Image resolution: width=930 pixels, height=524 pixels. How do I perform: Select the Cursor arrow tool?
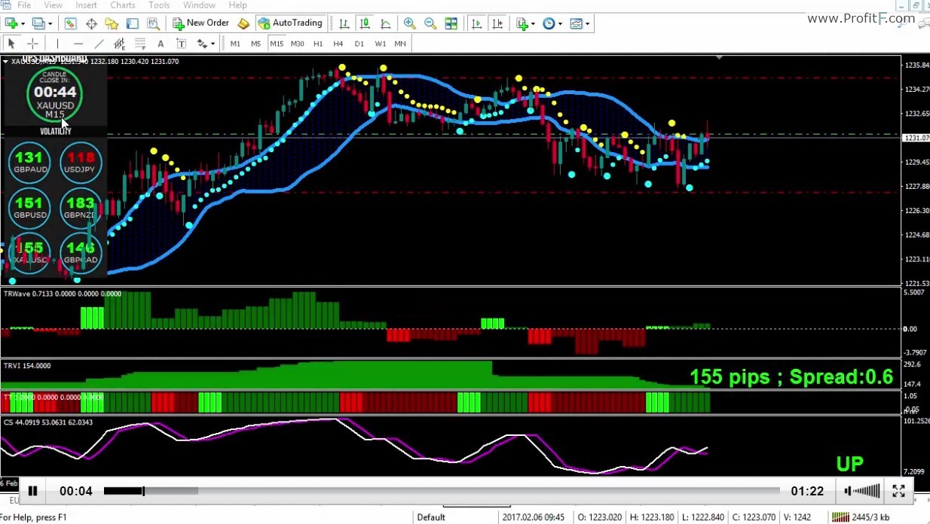[11, 44]
